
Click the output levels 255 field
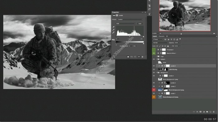[135, 46]
